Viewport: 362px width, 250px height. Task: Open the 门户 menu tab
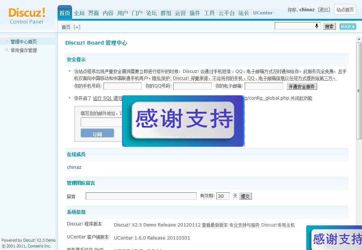[x=137, y=13]
